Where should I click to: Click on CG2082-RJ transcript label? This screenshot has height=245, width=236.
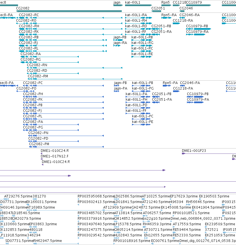click(x=28, y=43)
